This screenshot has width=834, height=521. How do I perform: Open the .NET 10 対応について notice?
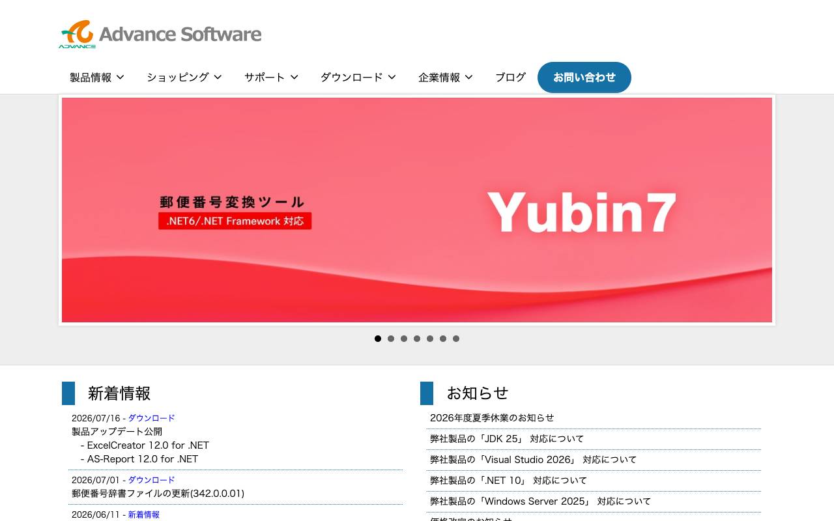pyautogui.click(x=509, y=480)
